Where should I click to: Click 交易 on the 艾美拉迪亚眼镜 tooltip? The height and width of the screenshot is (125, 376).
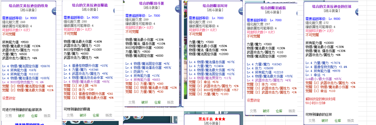(x=70, y=115)
